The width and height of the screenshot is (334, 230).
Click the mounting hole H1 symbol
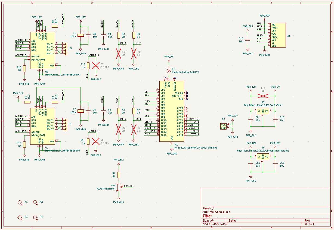point(20,202)
